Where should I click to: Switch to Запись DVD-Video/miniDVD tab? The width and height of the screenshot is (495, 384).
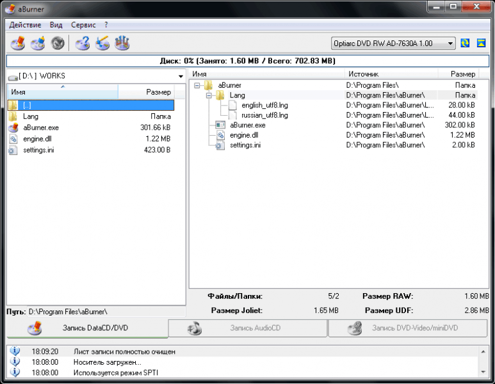[x=408, y=328]
